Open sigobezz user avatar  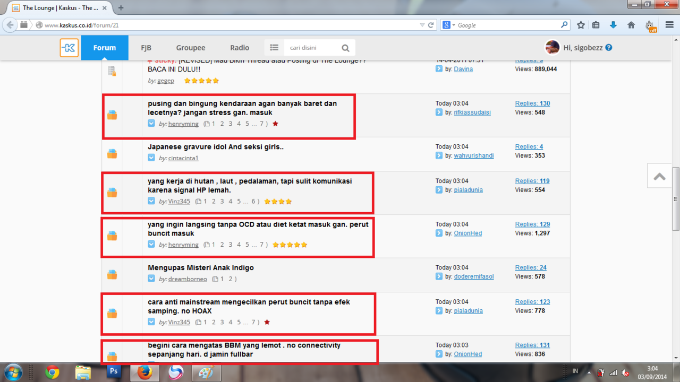coord(552,47)
